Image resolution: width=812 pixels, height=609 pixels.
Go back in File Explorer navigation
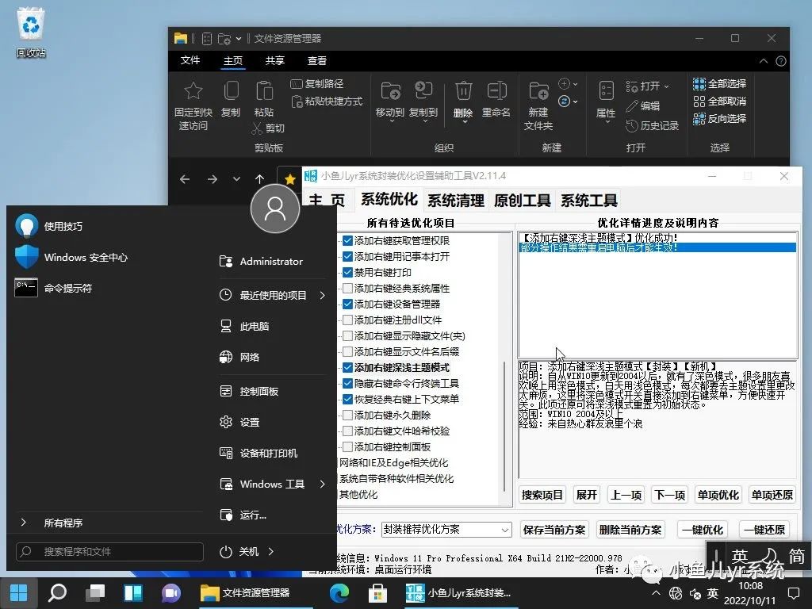coord(185,179)
